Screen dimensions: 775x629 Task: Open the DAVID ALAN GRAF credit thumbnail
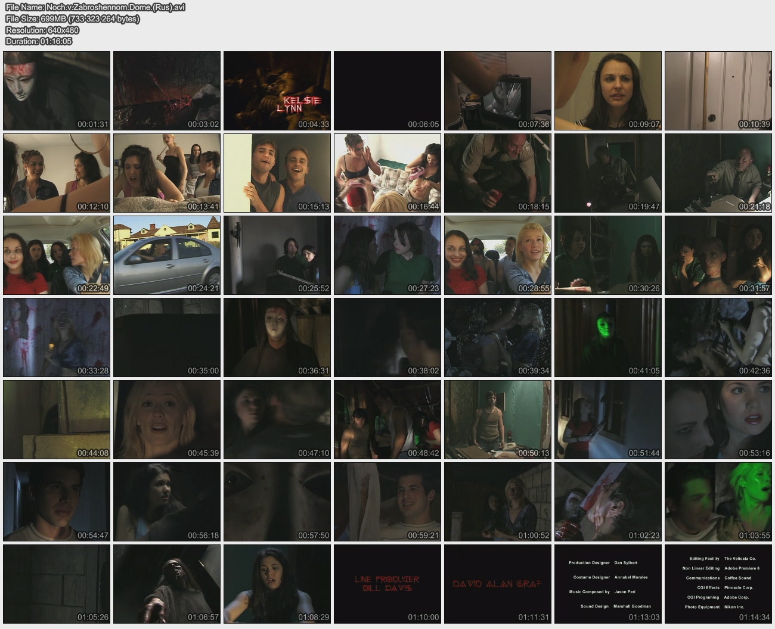[x=498, y=584]
